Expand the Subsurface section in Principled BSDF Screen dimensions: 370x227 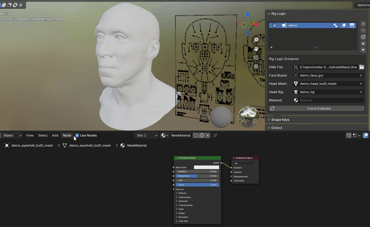pos(184,197)
